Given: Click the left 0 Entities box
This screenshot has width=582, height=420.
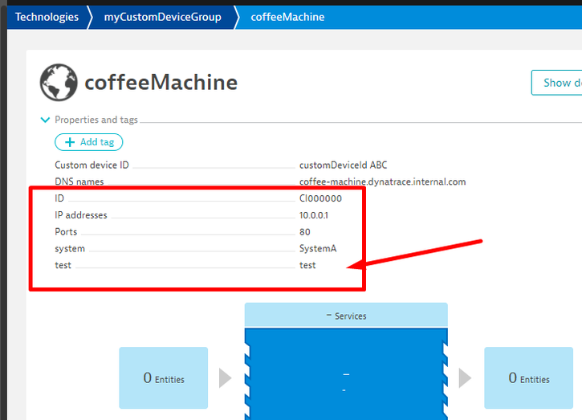Looking at the screenshot, I should coord(163,378).
